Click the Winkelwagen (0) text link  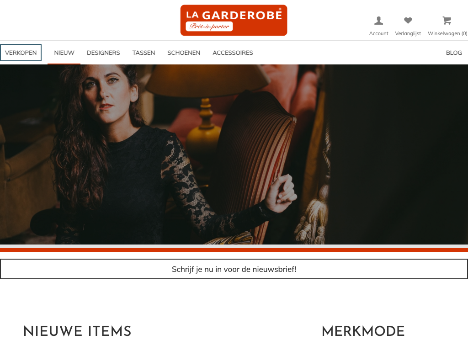pos(447,33)
